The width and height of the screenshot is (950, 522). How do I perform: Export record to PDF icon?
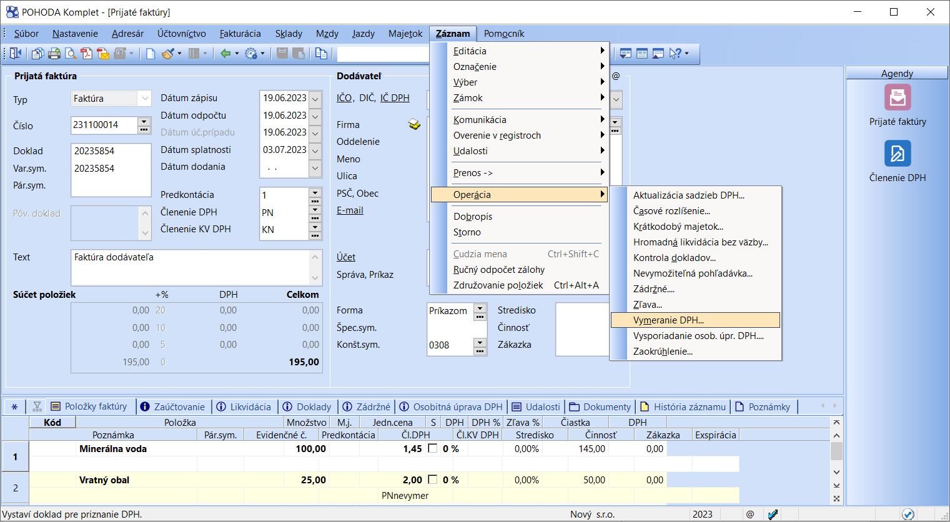pos(87,54)
